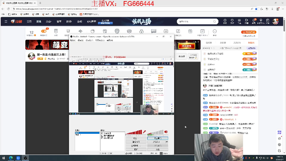
Task: Open 直播 in Douyu navigation
Action: [39, 21]
